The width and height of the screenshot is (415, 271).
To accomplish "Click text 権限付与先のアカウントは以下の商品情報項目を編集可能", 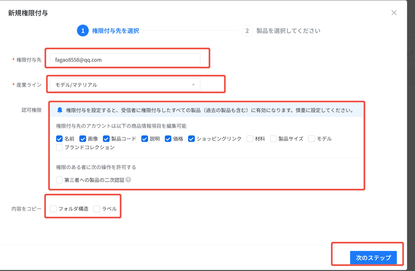I will point(121,126).
